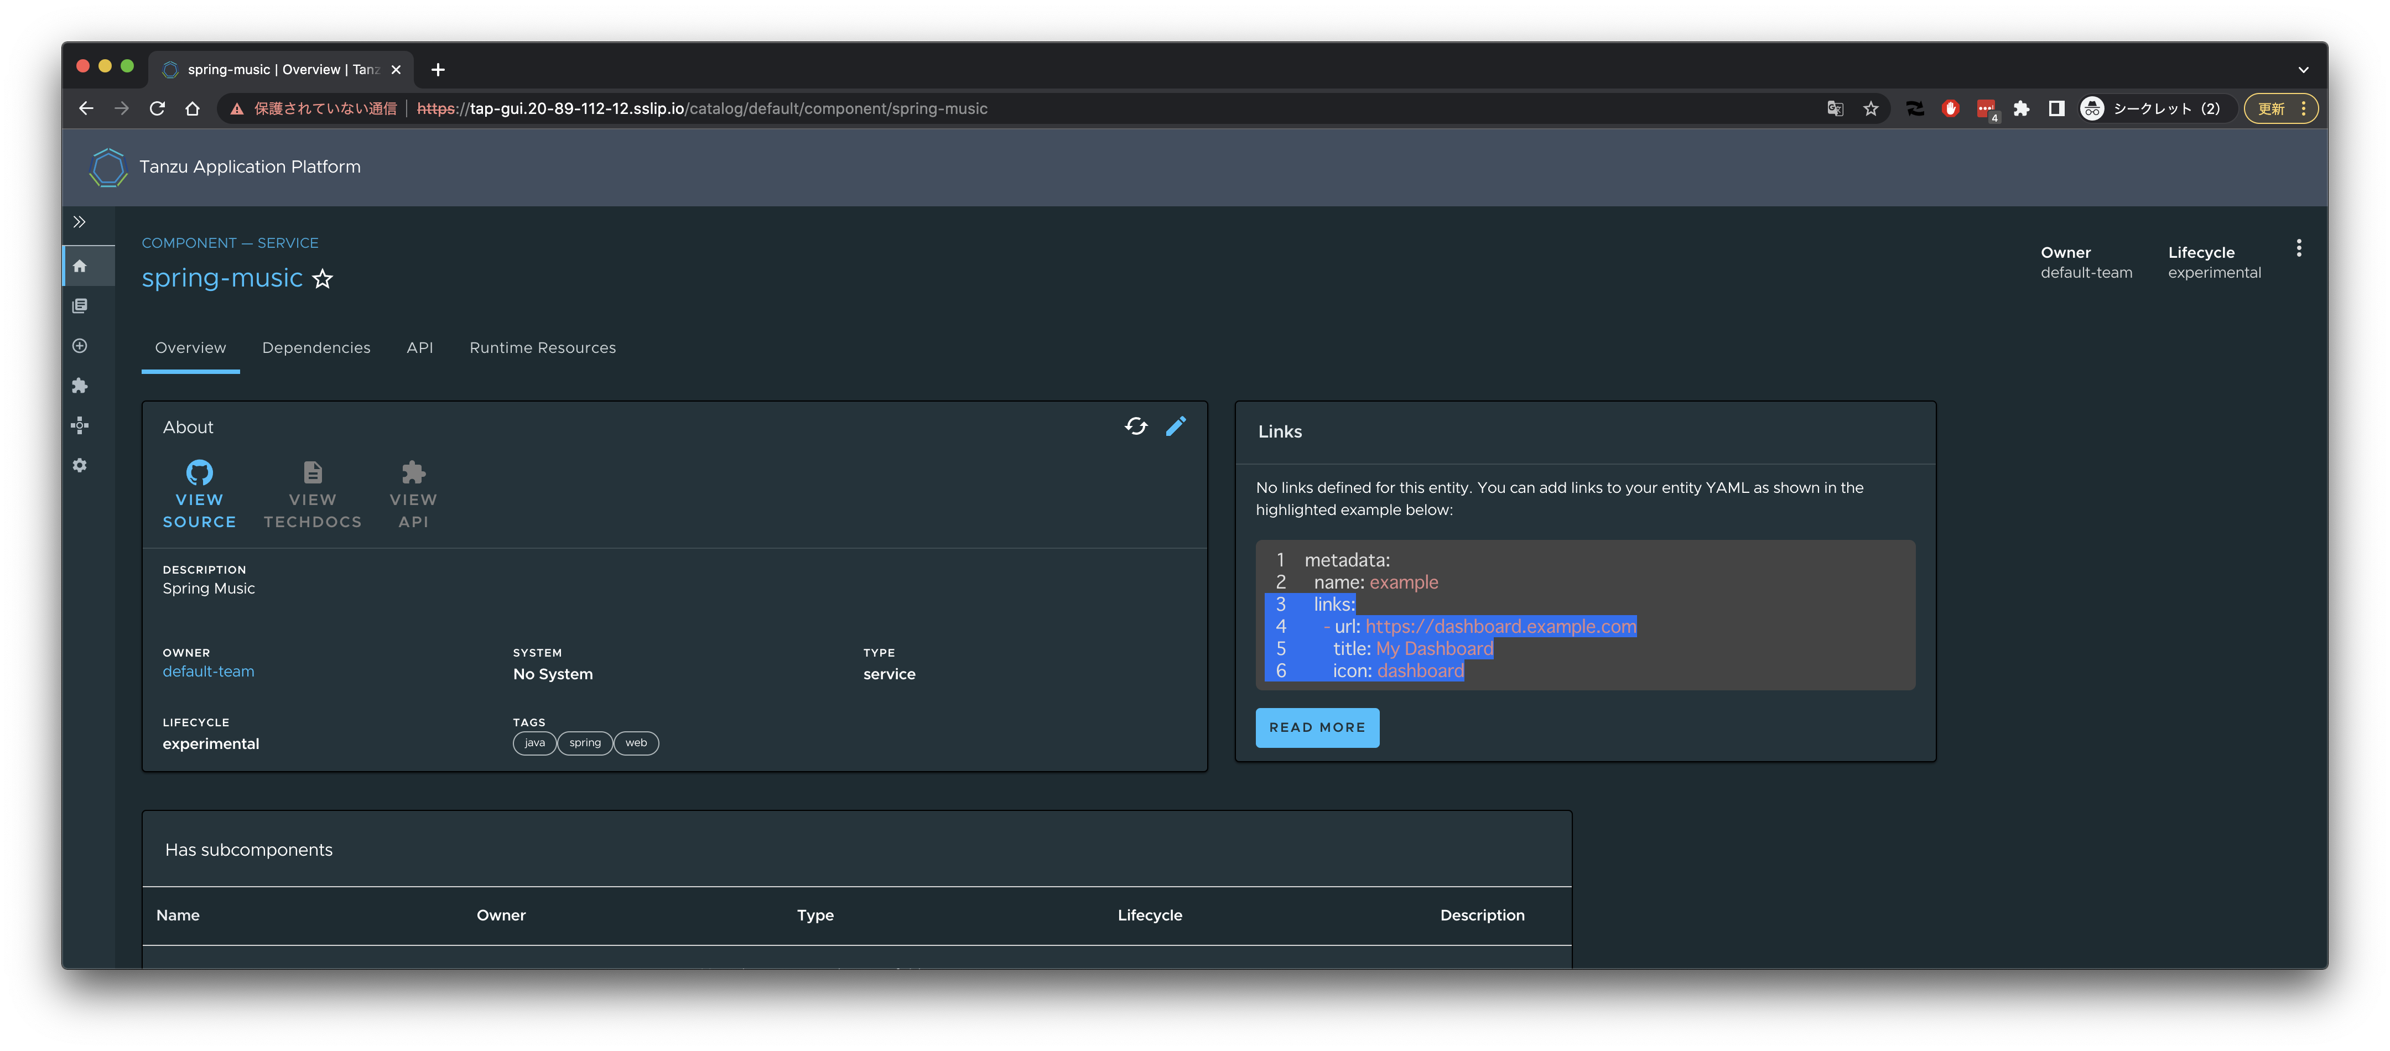Go forward in browser history
The image size is (2390, 1051).
point(122,108)
